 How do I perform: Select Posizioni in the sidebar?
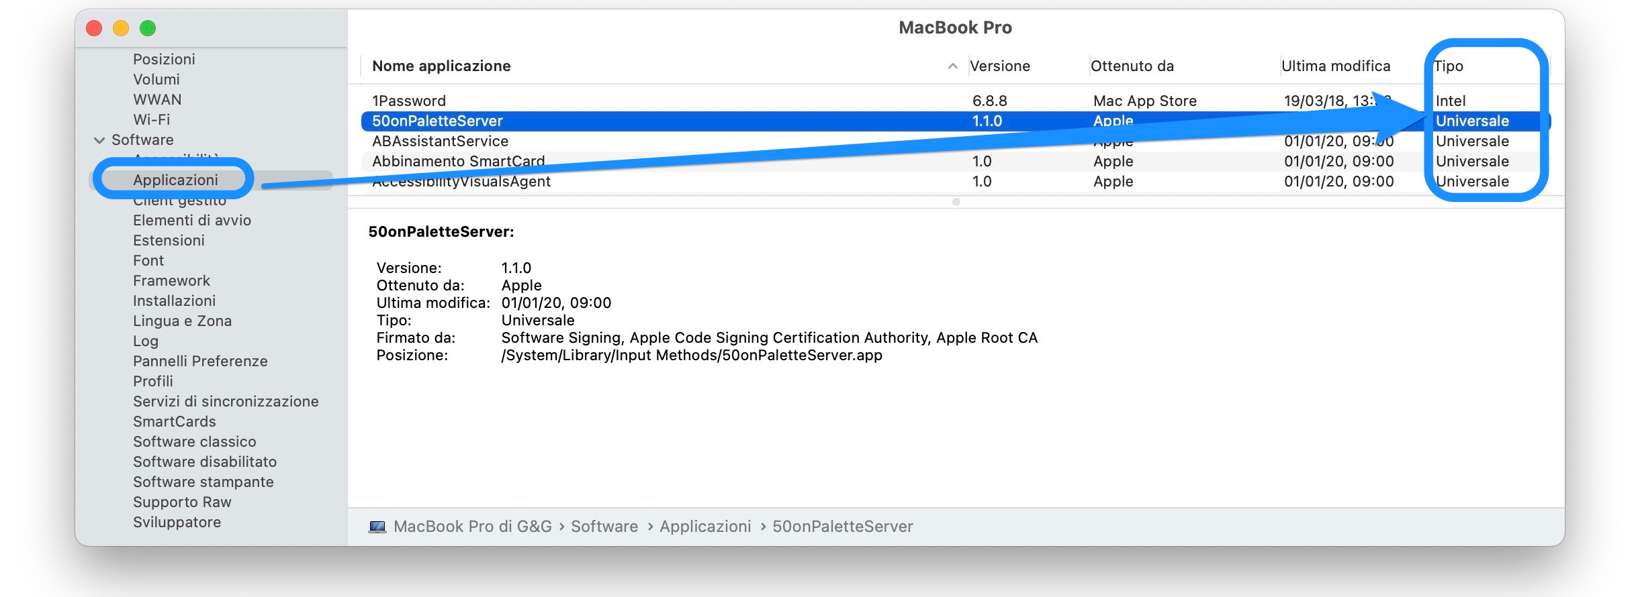coord(164,59)
